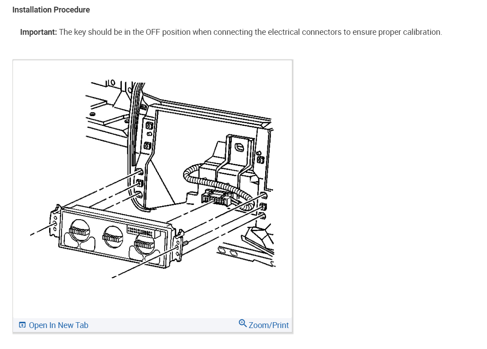487x349 pixels.
Task: Click the Zoom/Print magnifier icon
Action: click(x=242, y=323)
